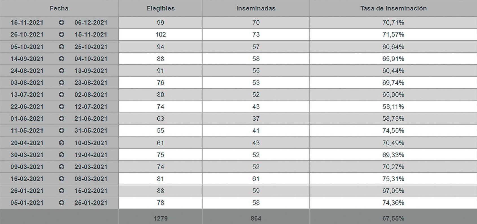Click arrow icon in 05-10-2021 row
477x224 pixels.
[x=62, y=47]
